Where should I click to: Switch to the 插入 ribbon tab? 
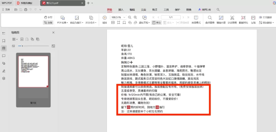[x=121, y=10]
